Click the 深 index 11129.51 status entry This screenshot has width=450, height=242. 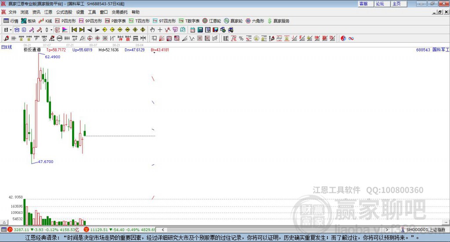[x=120, y=230]
